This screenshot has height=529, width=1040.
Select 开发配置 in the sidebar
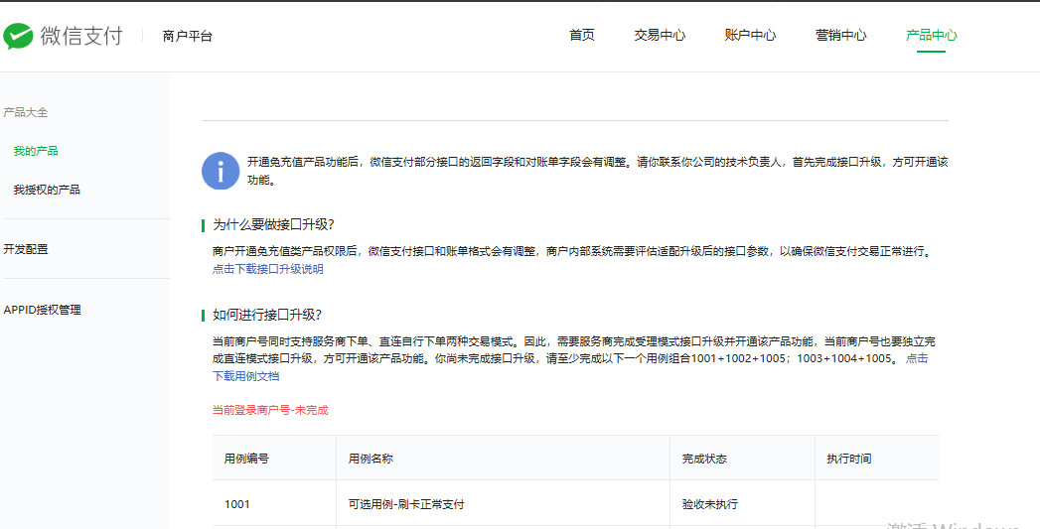(x=26, y=249)
